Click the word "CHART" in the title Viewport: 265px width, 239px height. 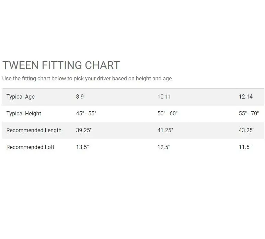tap(102, 65)
